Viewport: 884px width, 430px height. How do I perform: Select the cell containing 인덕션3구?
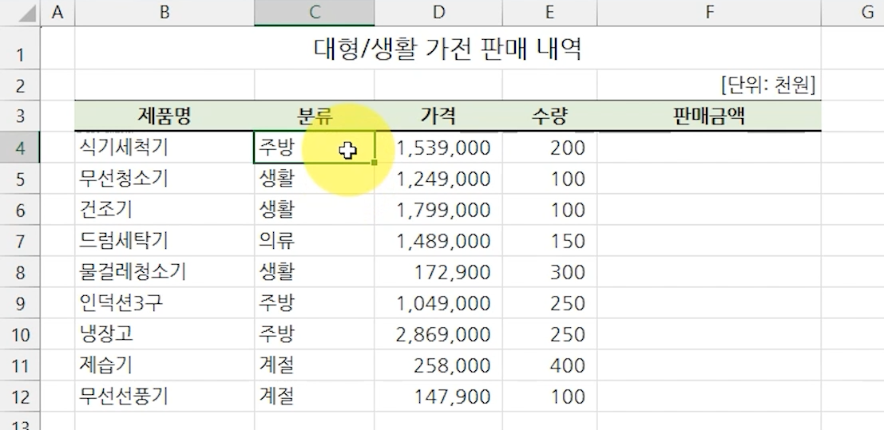(164, 303)
